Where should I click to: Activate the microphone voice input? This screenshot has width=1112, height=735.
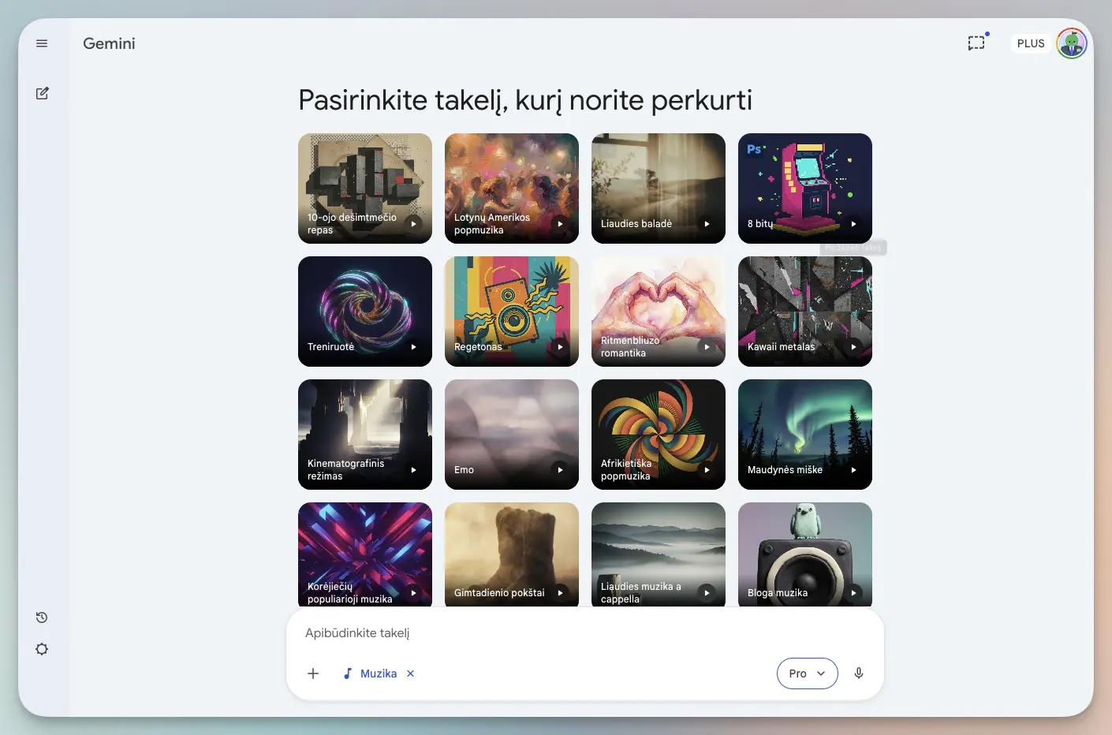(859, 673)
